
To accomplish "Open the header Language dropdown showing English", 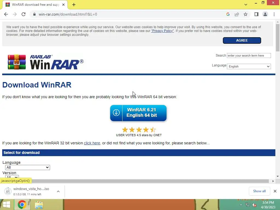I will click(x=249, y=66).
